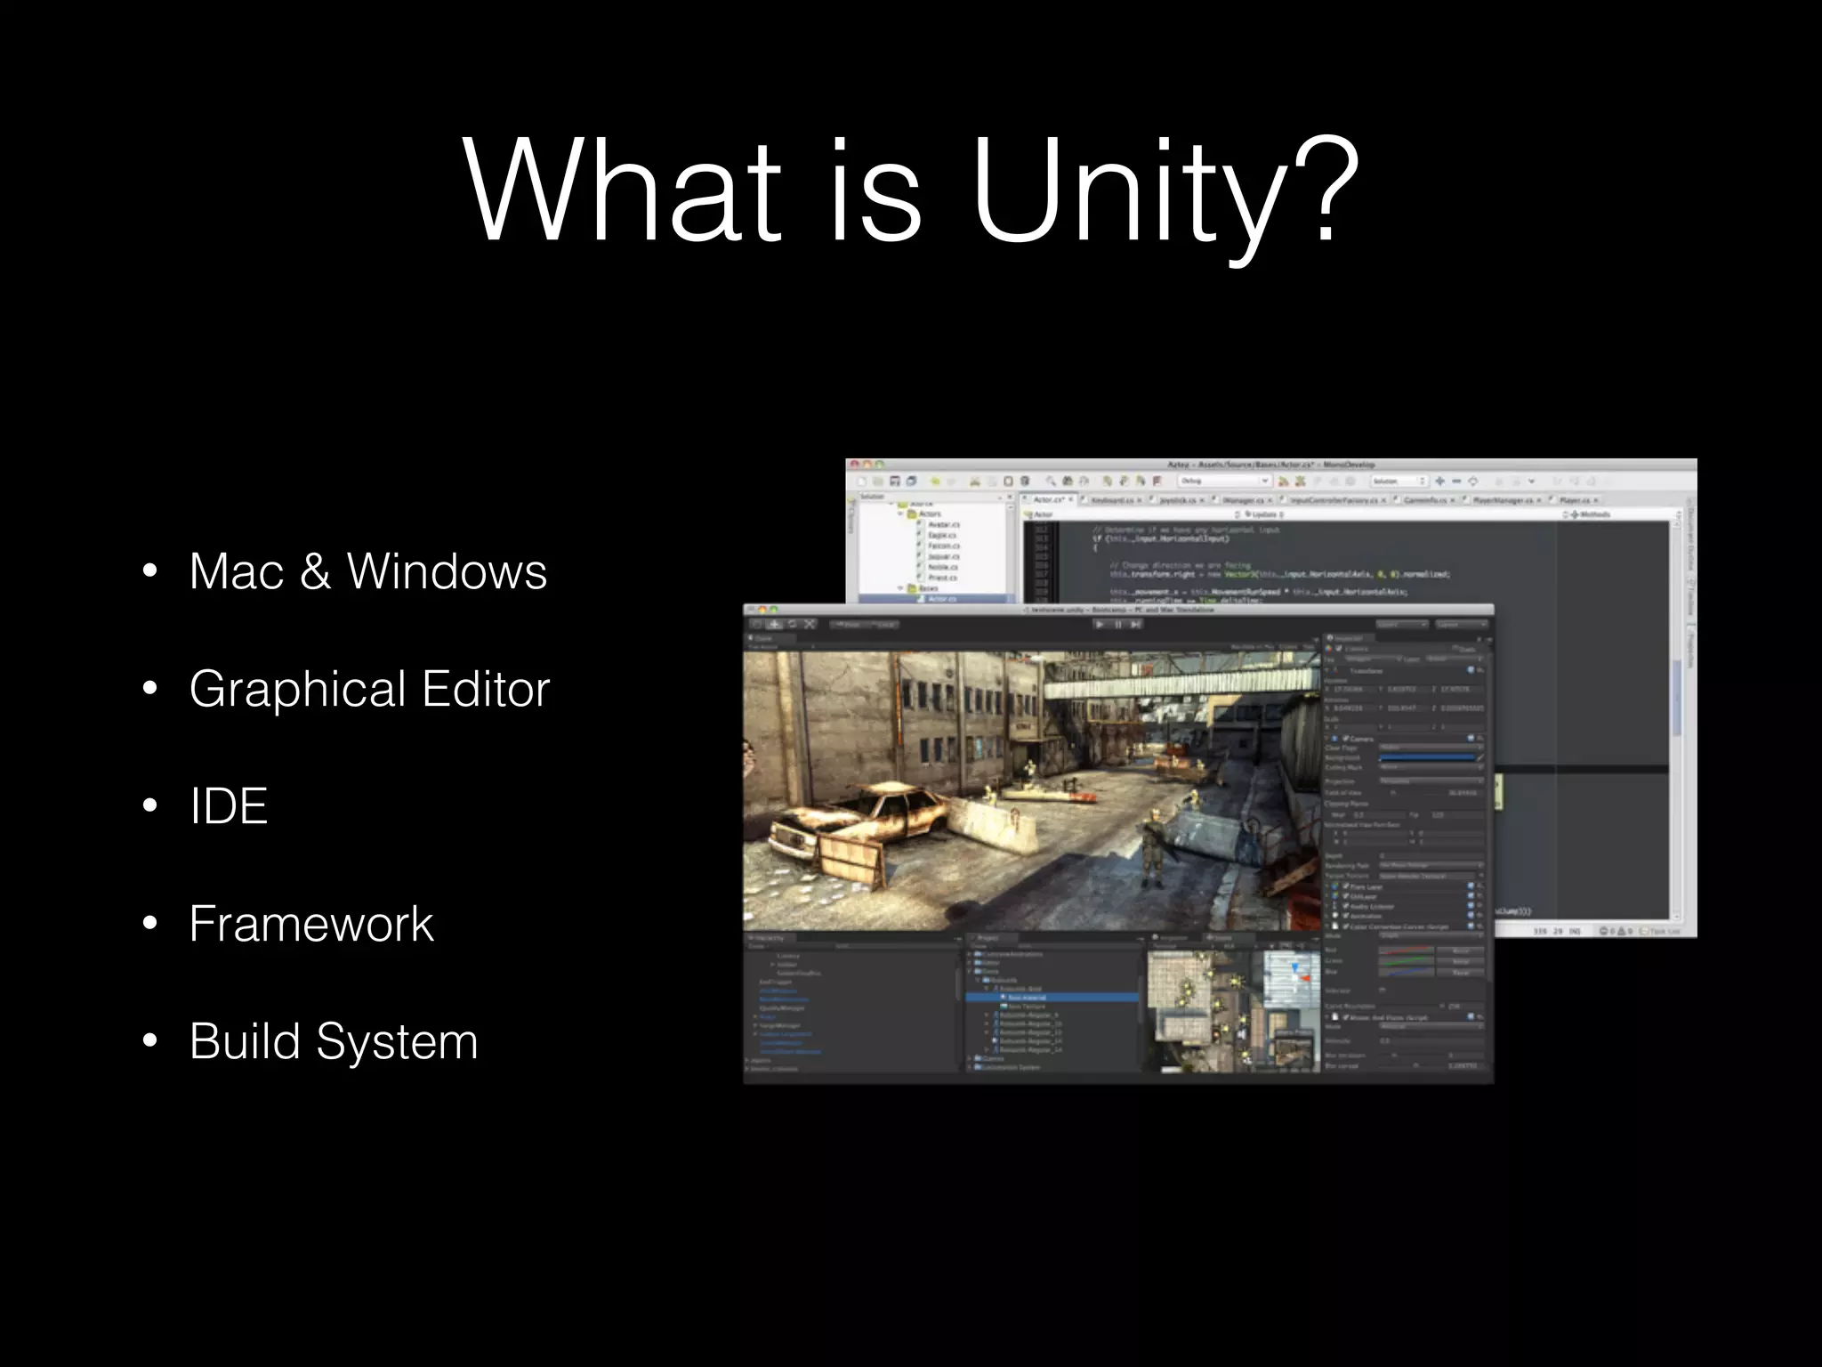Collapse the Actors folder in MonoDevelop solution tree
The height and width of the screenshot is (1367, 1822).
(x=900, y=514)
